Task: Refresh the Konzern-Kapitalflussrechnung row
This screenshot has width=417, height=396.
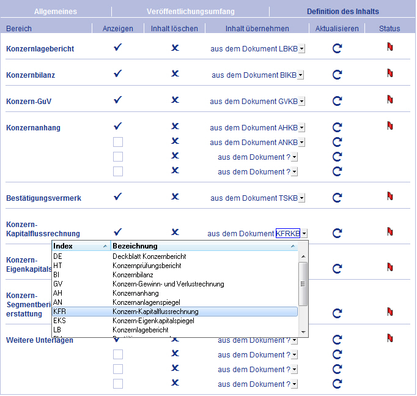Action: click(337, 233)
